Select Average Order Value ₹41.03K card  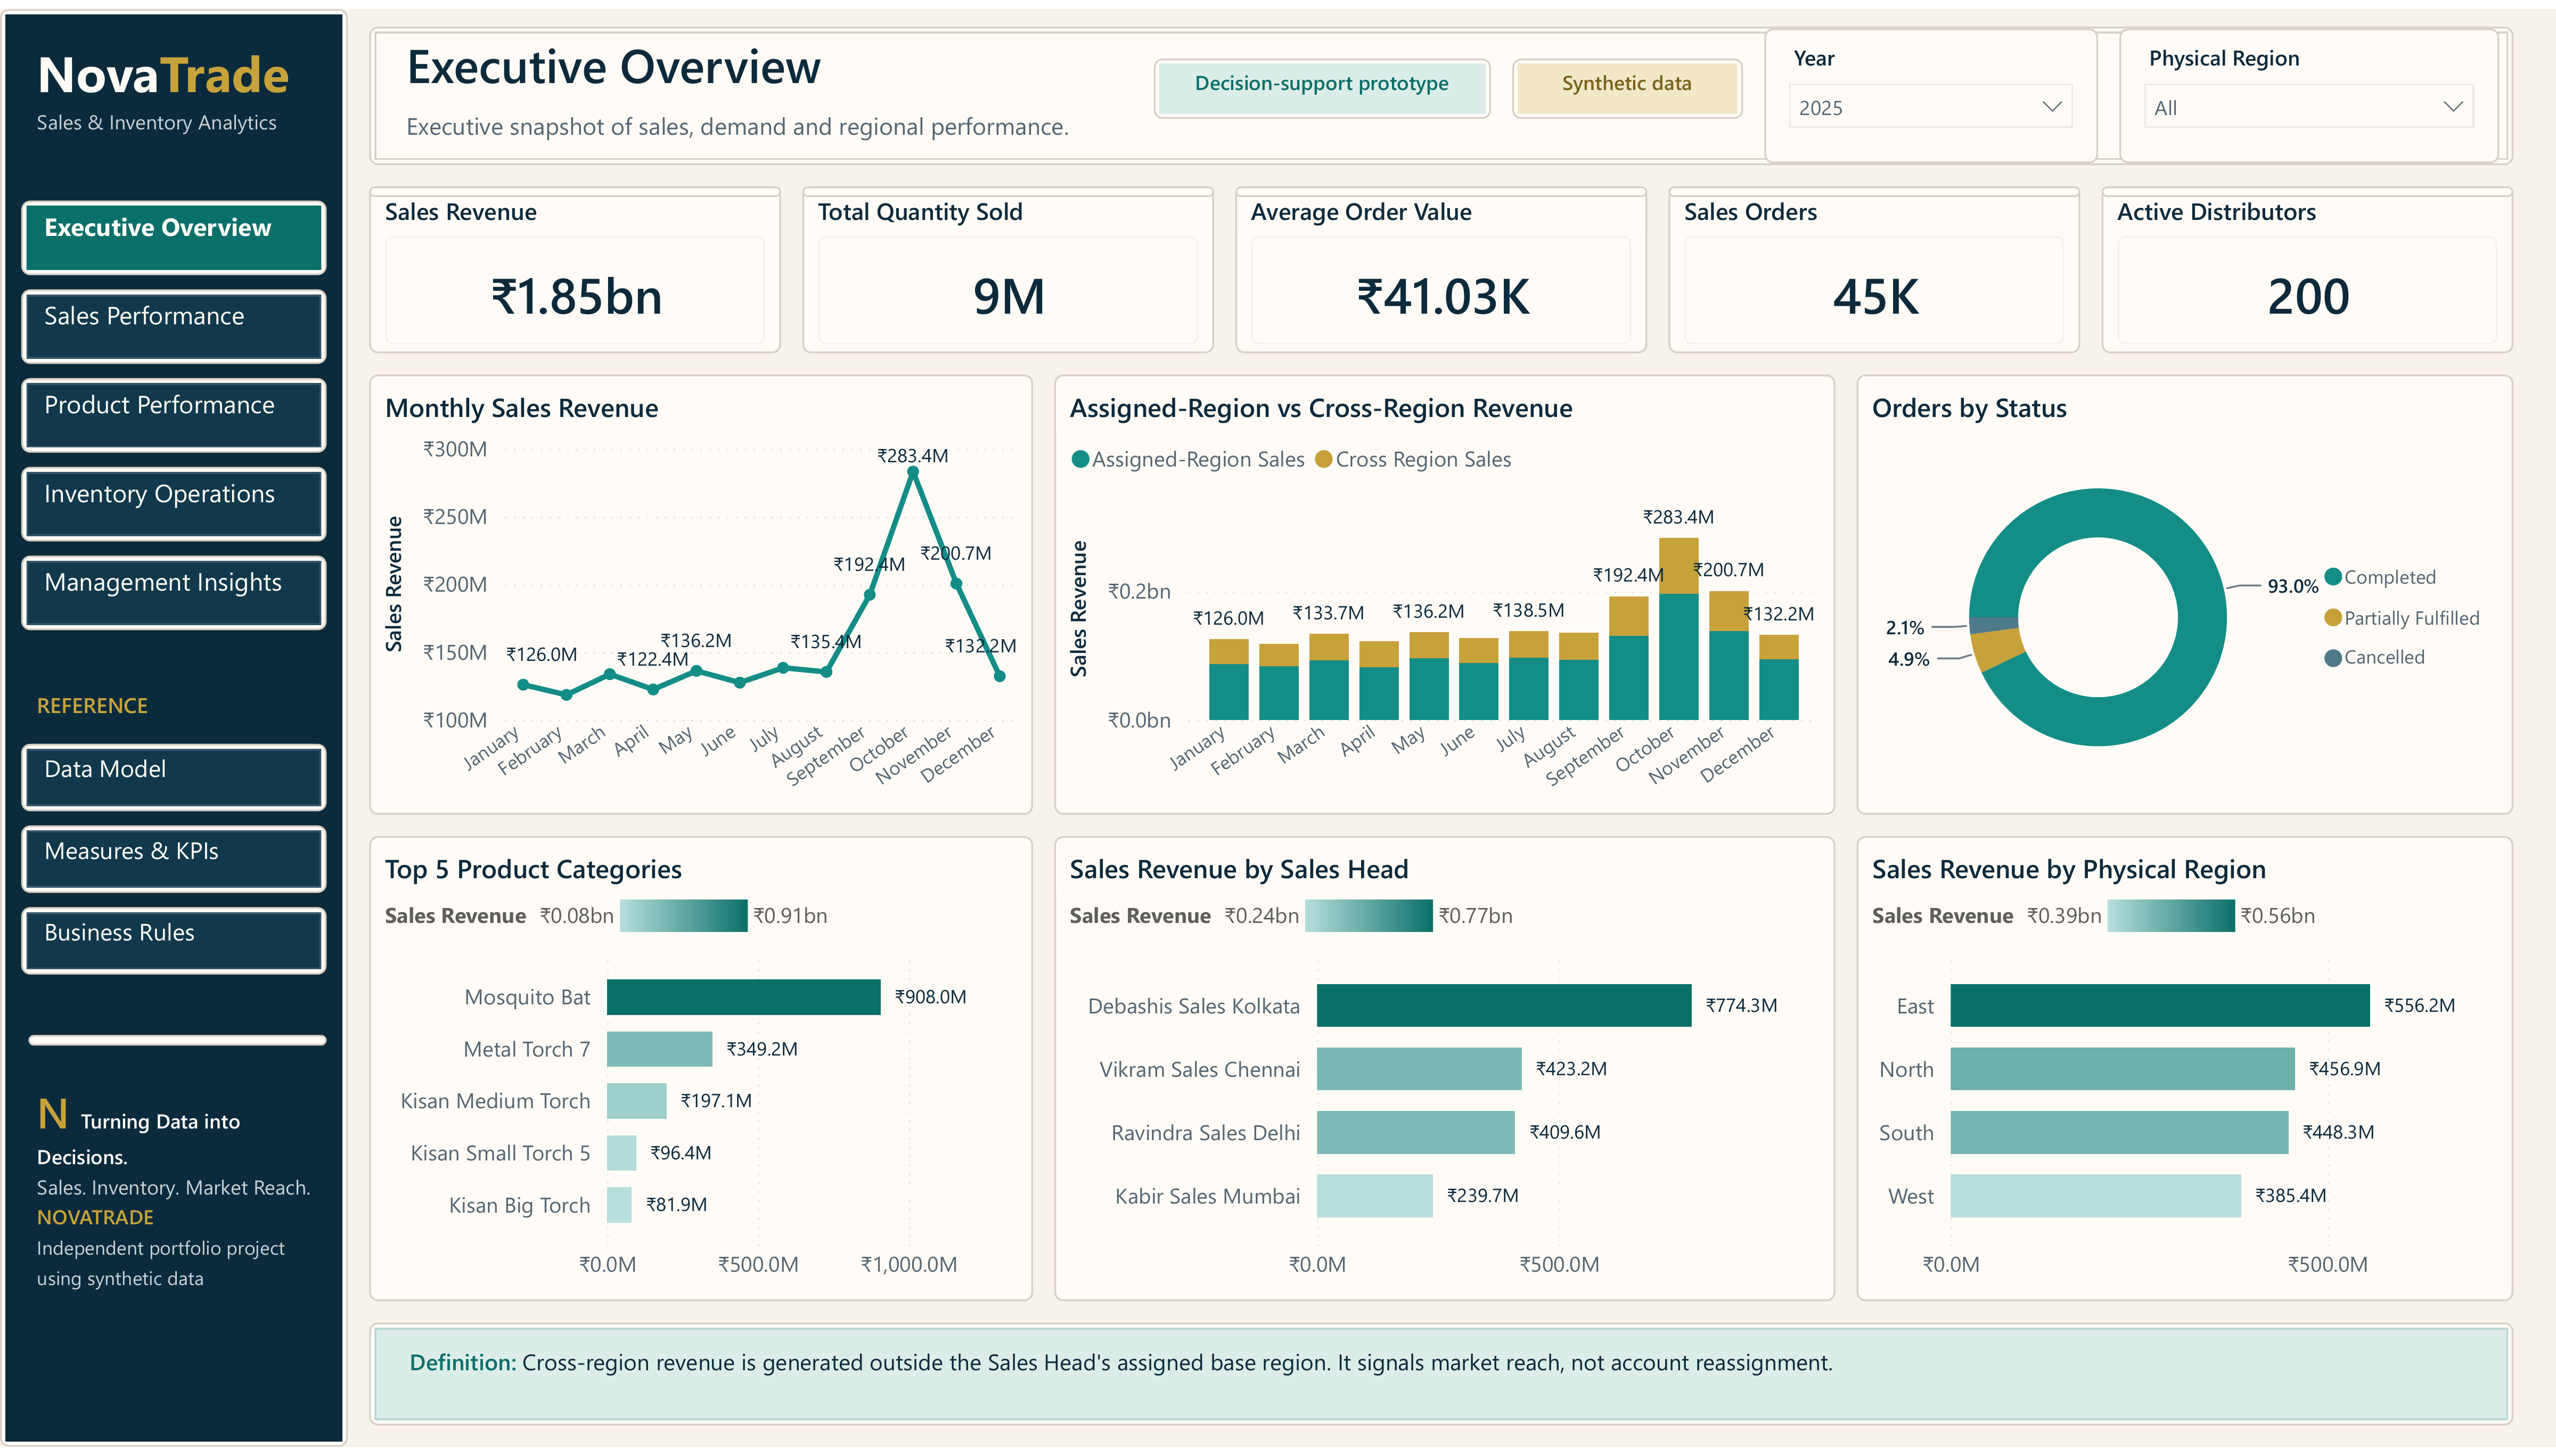pos(1440,270)
